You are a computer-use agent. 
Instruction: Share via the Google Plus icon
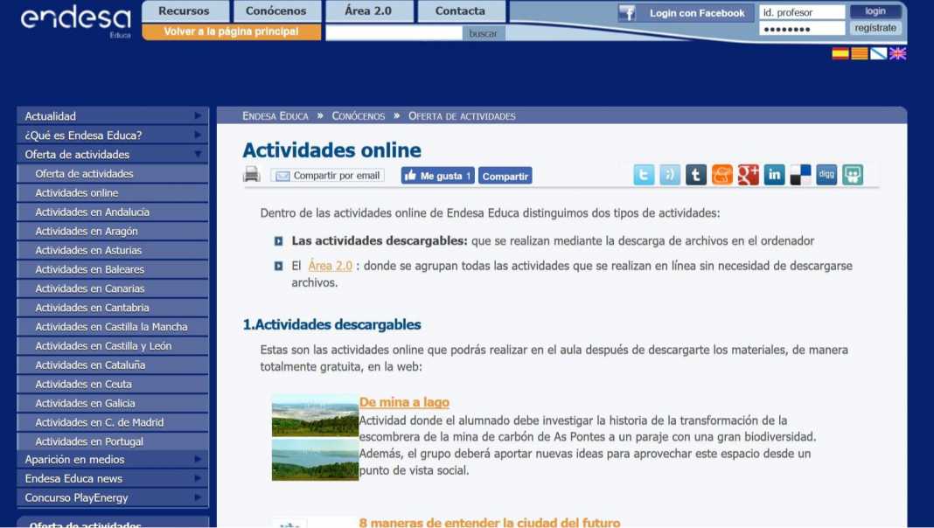pyautogui.click(x=748, y=175)
